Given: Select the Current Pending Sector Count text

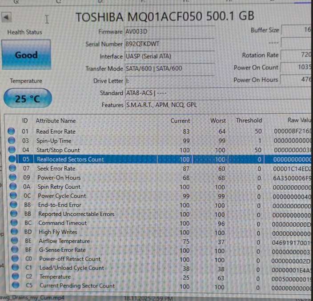Looking at the screenshot, I should coord(77,285).
